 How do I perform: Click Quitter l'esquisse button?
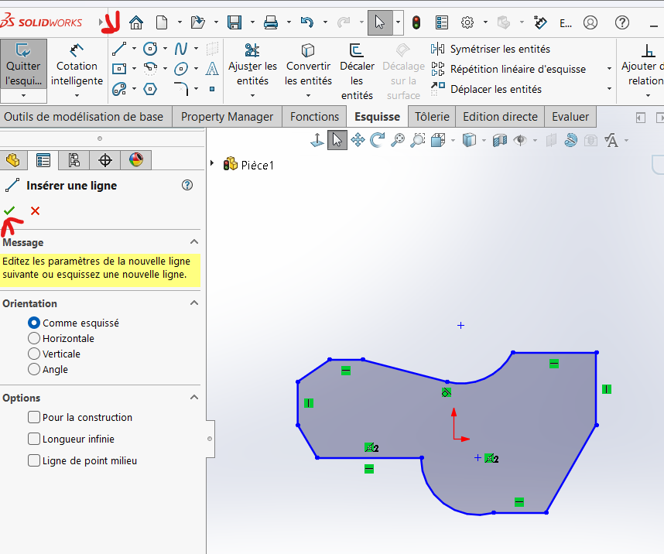(x=23, y=64)
